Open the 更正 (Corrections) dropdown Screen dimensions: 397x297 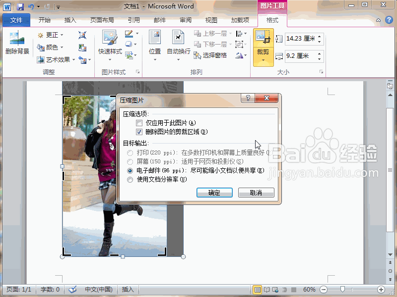pos(51,35)
